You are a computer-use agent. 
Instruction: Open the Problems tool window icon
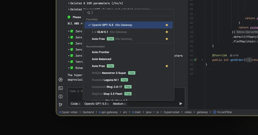(60, 96)
